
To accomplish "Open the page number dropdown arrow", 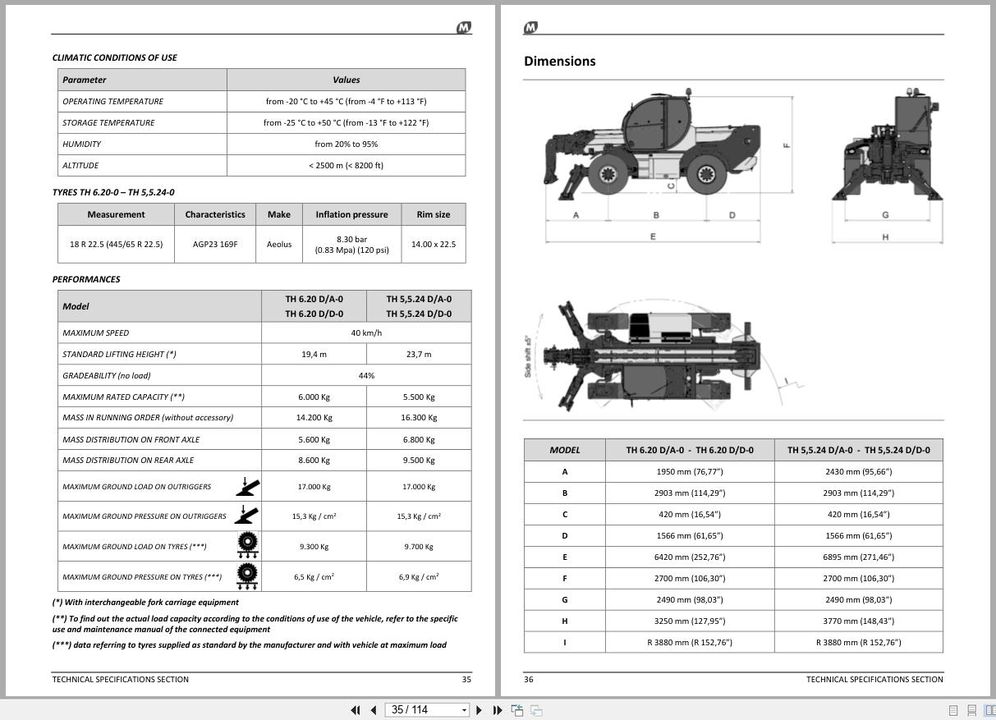I will (x=464, y=710).
